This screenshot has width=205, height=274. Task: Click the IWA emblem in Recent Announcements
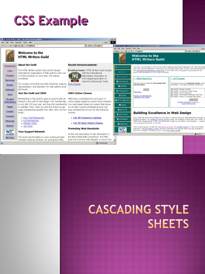[x=75, y=77]
